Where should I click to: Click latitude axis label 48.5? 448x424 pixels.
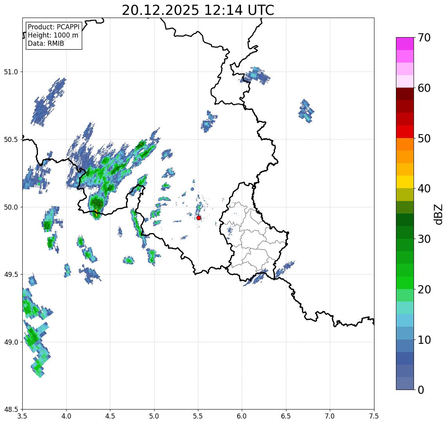11,410
